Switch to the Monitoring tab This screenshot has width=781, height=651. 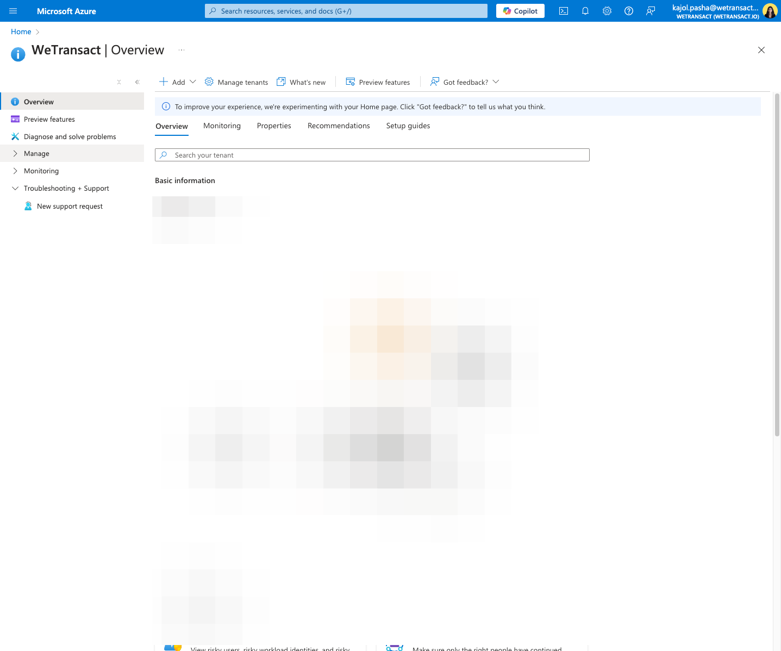tap(222, 126)
